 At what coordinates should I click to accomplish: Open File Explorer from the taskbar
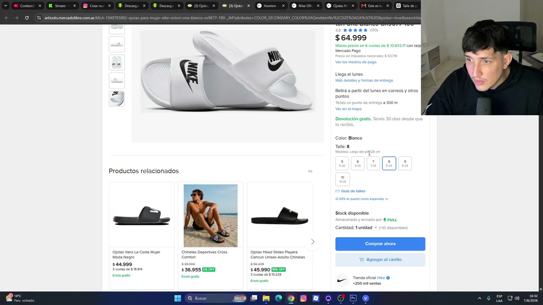click(266, 298)
